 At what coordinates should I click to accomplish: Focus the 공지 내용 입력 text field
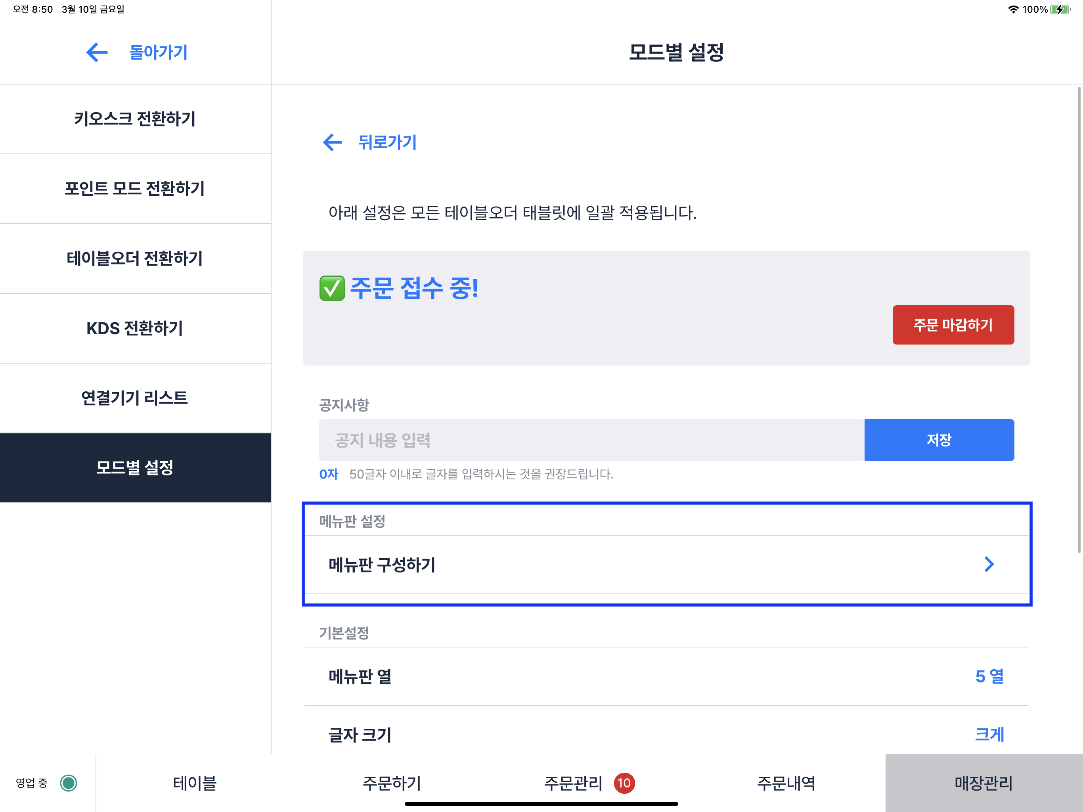591,440
